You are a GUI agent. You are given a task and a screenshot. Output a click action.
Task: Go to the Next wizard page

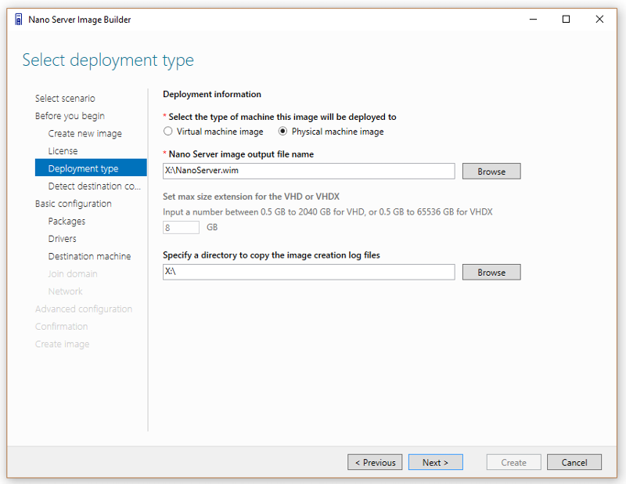(x=436, y=462)
